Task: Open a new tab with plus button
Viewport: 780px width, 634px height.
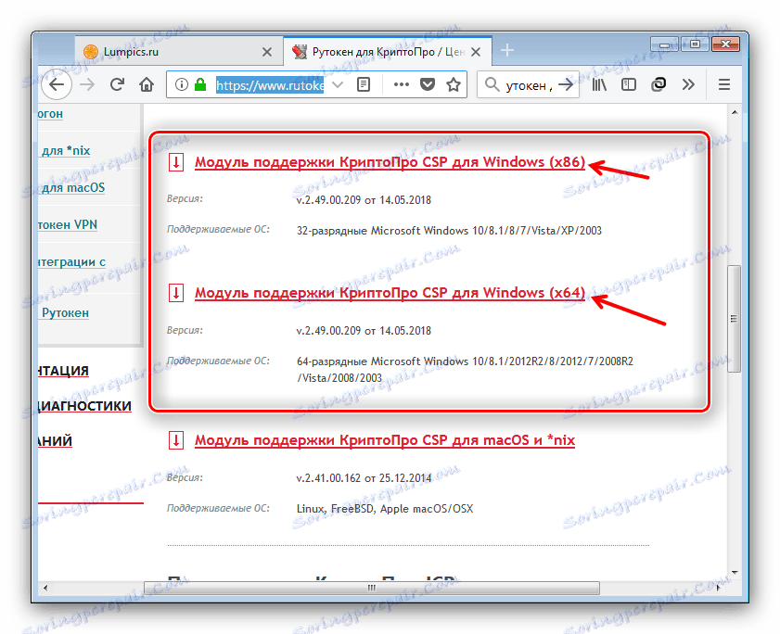Action: (507, 50)
